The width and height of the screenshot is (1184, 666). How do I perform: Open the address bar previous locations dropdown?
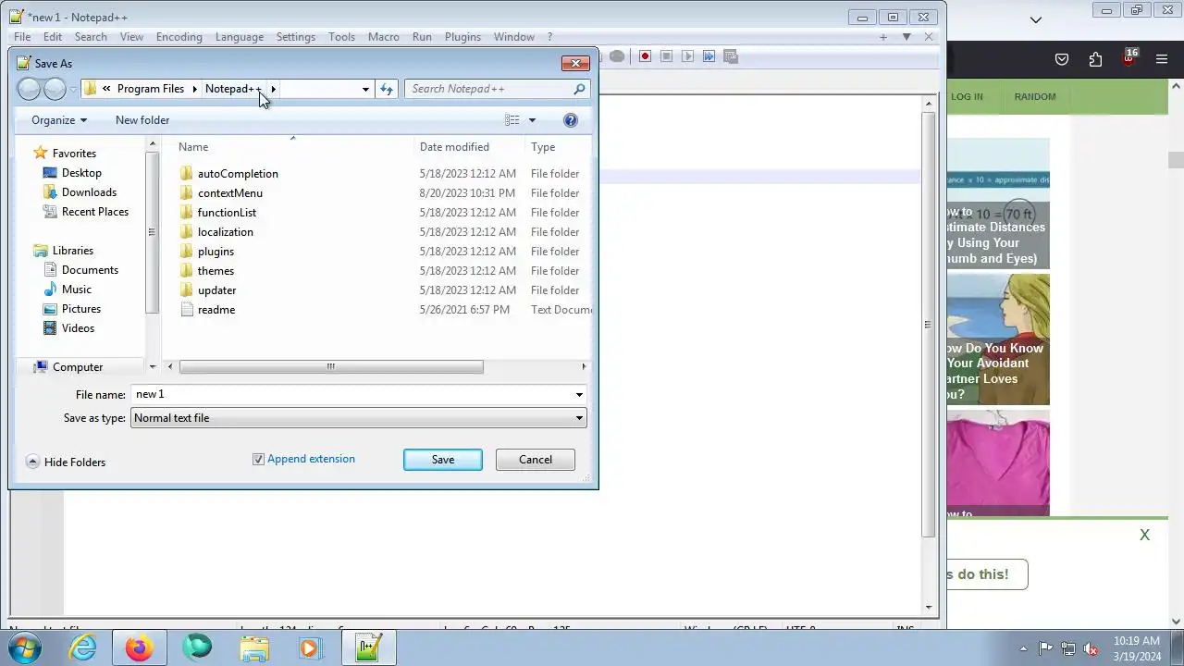click(x=365, y=89)
